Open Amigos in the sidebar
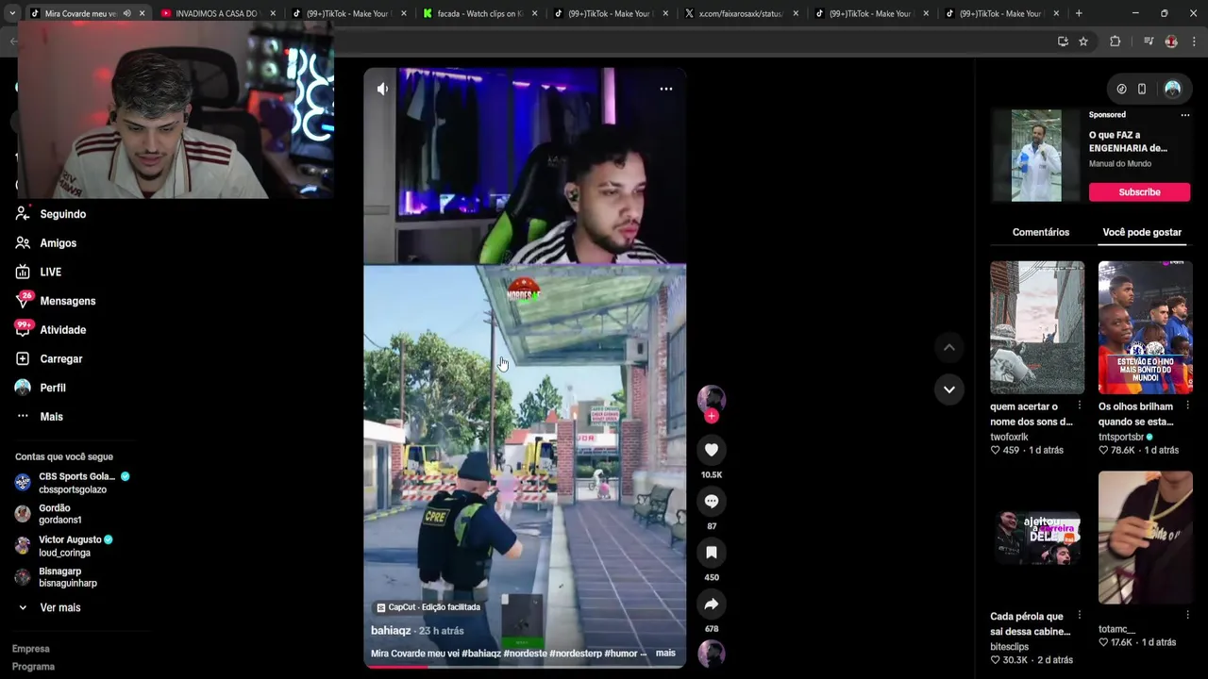Image resolution: width=1208 pixels, height=679 pixels. pyautogui.click(x=58, y=243)
